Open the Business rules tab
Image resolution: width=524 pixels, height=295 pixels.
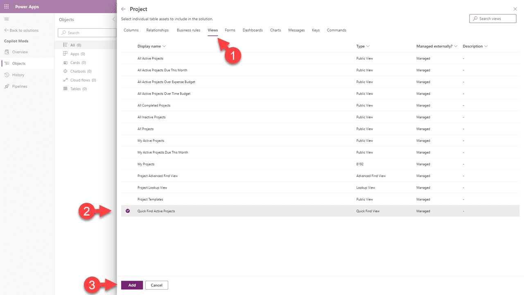[x=188, y=30]
